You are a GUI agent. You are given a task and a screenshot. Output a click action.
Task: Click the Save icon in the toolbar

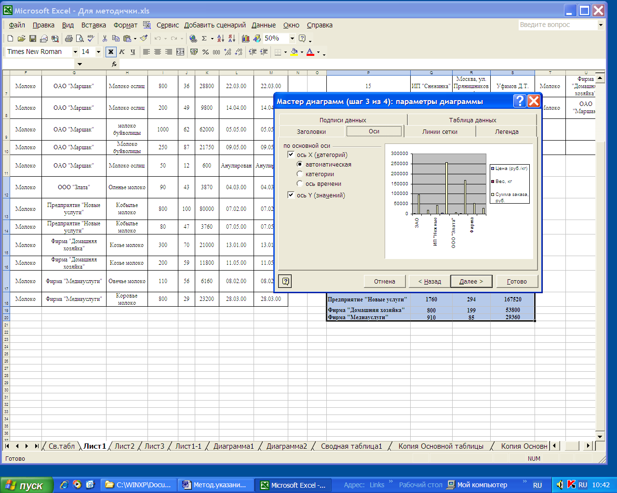[33, 39]
